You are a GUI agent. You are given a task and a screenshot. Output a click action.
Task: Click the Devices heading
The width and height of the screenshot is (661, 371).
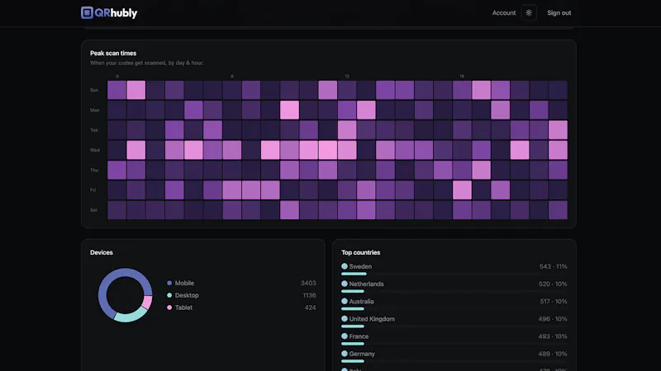[101, 252]
